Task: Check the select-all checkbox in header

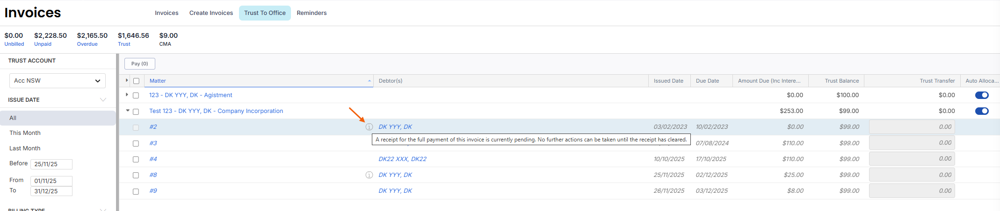Action: click(x=136, y=81)
